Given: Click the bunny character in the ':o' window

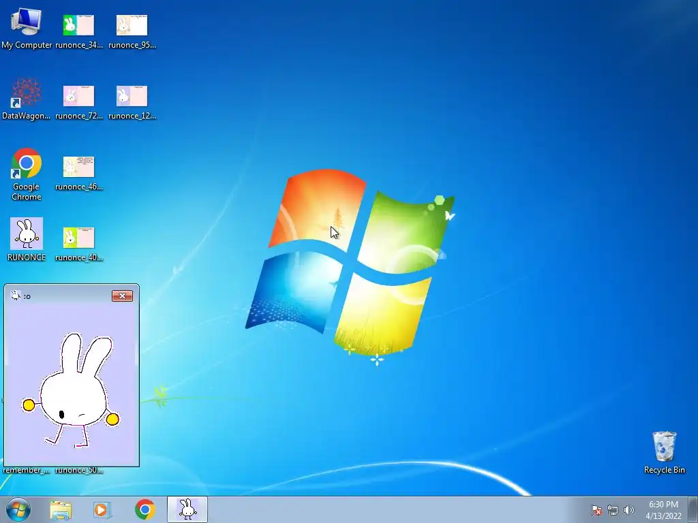Looking at the screenshot, I should 71,390.
